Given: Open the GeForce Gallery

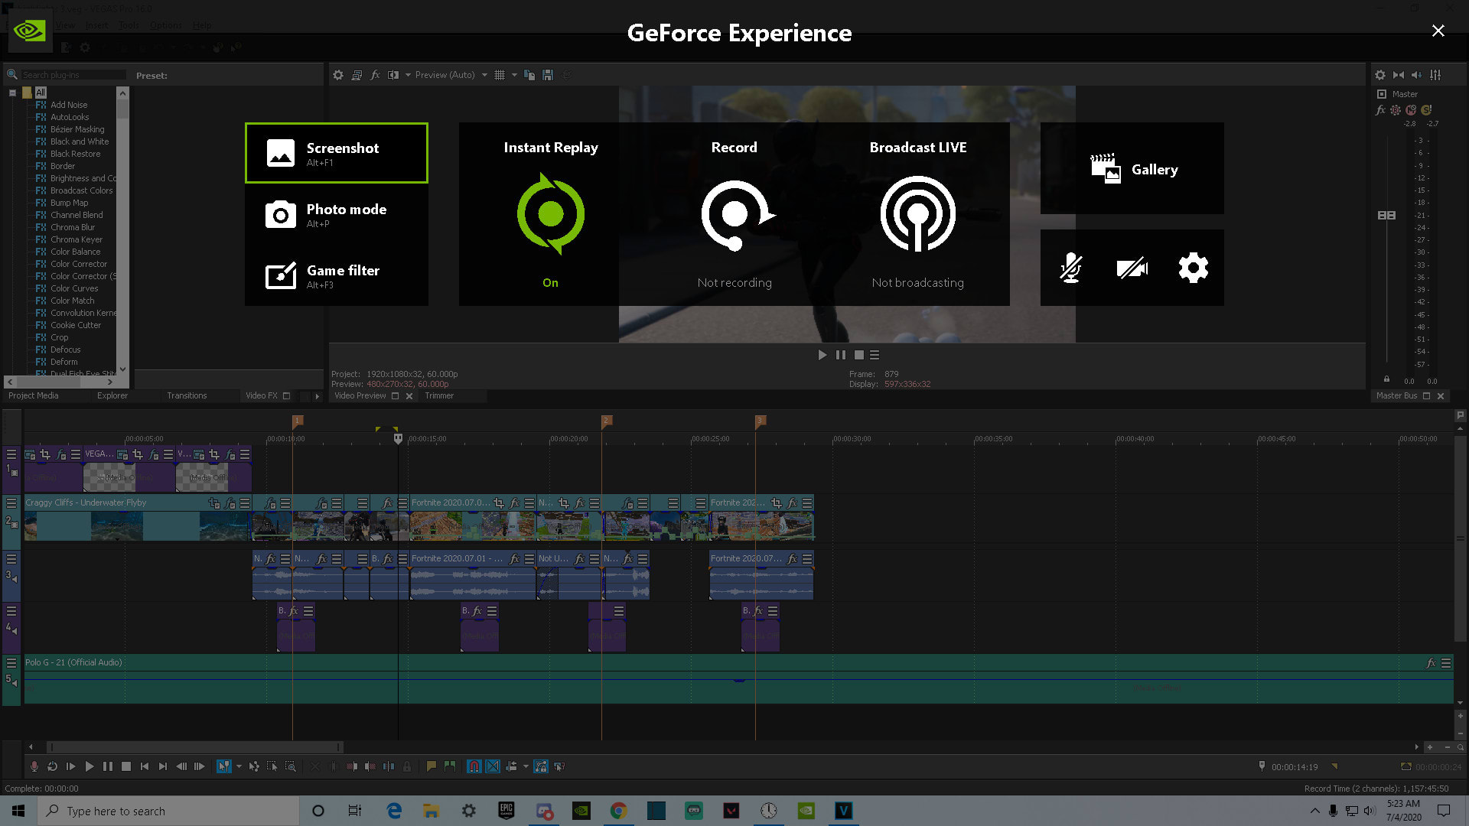Looking at the screenshot, I should point(1132,168).
